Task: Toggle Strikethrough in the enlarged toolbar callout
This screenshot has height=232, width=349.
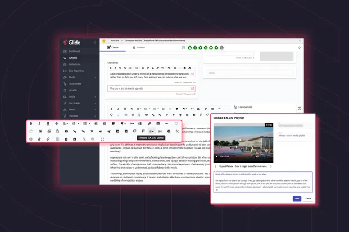Action: [57, 123]
